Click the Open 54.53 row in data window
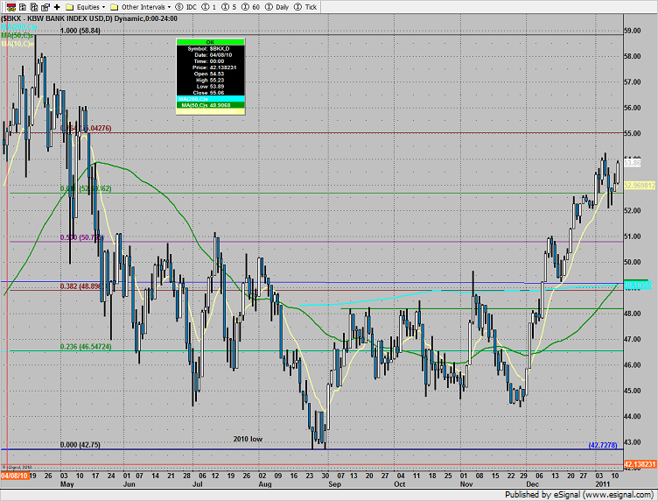Screen dimensions: 658x501 [210, 74]
